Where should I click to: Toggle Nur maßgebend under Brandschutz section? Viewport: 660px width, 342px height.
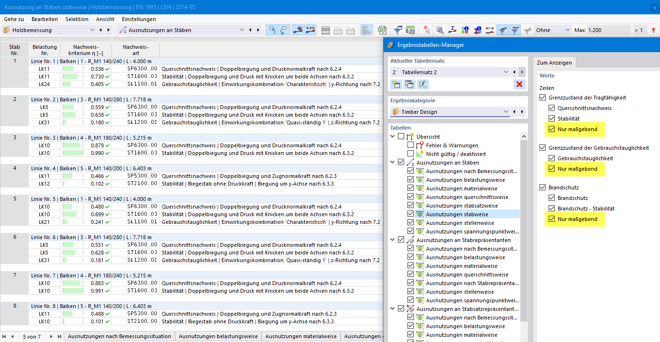pyautogui.click(x=551, y=219)
